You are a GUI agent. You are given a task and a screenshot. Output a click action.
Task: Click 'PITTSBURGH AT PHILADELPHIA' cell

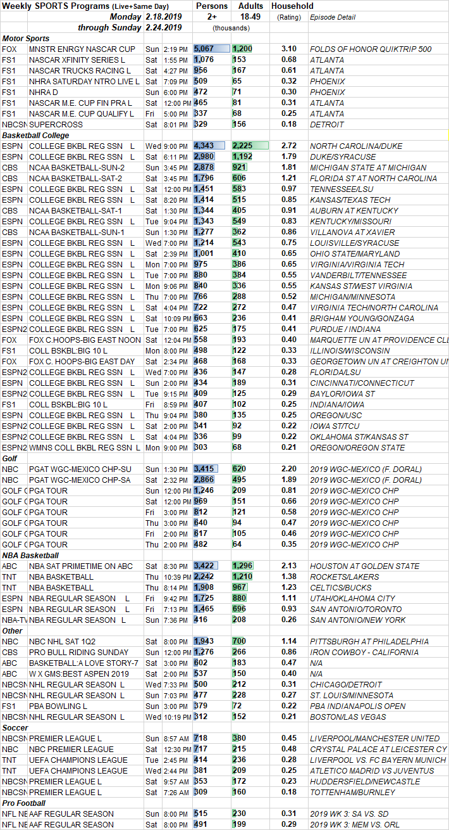coord(369,641)
